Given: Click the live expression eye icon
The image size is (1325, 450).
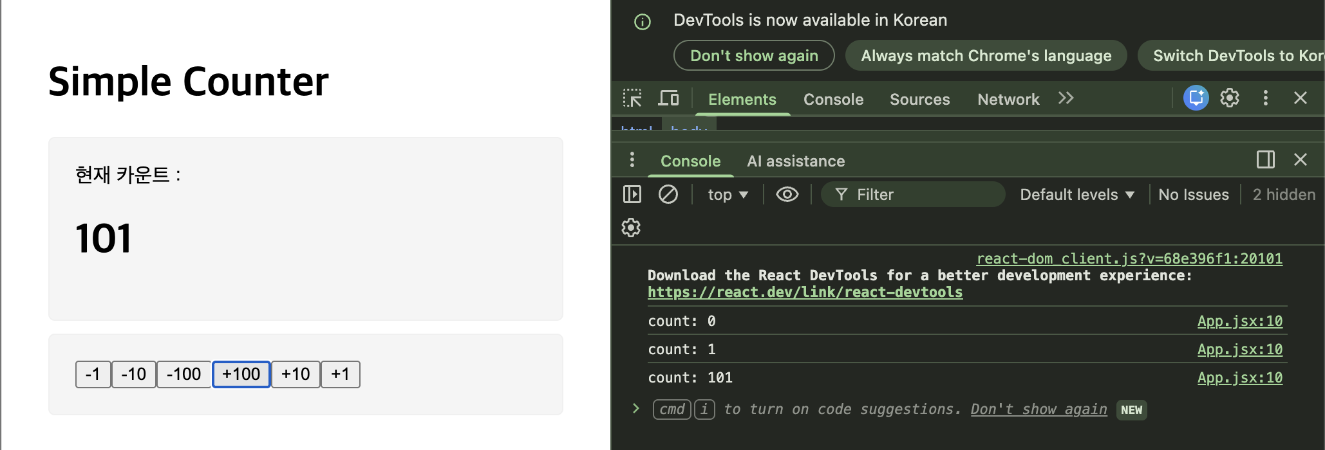Looking at the screenshot, I should (787, 194).
